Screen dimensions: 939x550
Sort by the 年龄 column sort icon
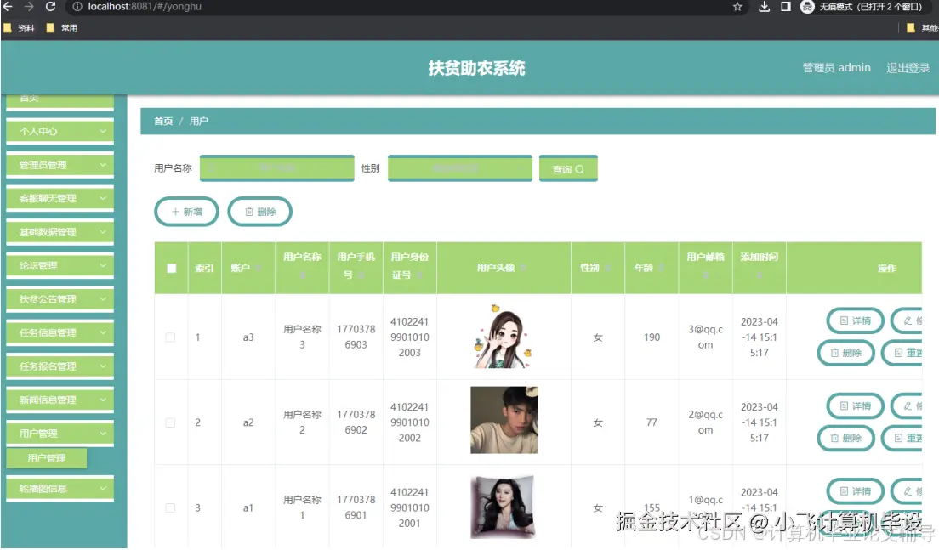point(661,268)
